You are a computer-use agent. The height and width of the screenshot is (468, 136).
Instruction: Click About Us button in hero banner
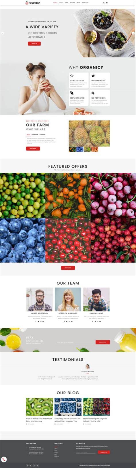pyautogui.click(x=34, y=44)
